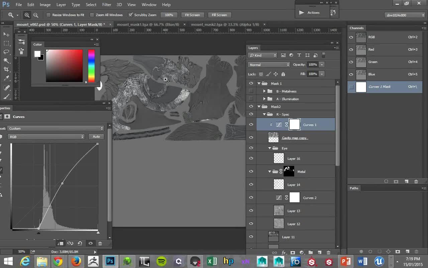Filter layers by pixel layers icon
This screenshot has height=268, width=428.
[x=283, y=55]
